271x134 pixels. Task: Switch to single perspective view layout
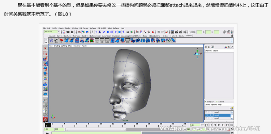[x=45, y=100]
